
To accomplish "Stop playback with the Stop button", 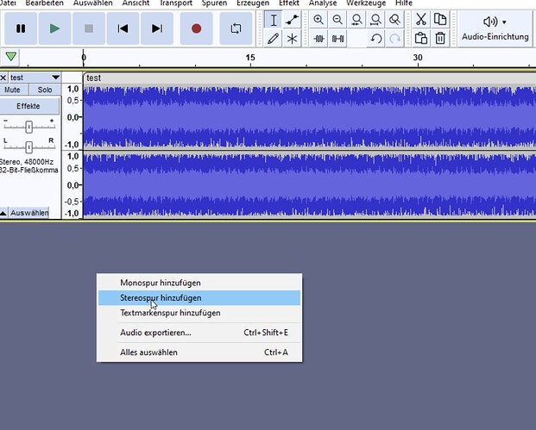I will (89, 28).
